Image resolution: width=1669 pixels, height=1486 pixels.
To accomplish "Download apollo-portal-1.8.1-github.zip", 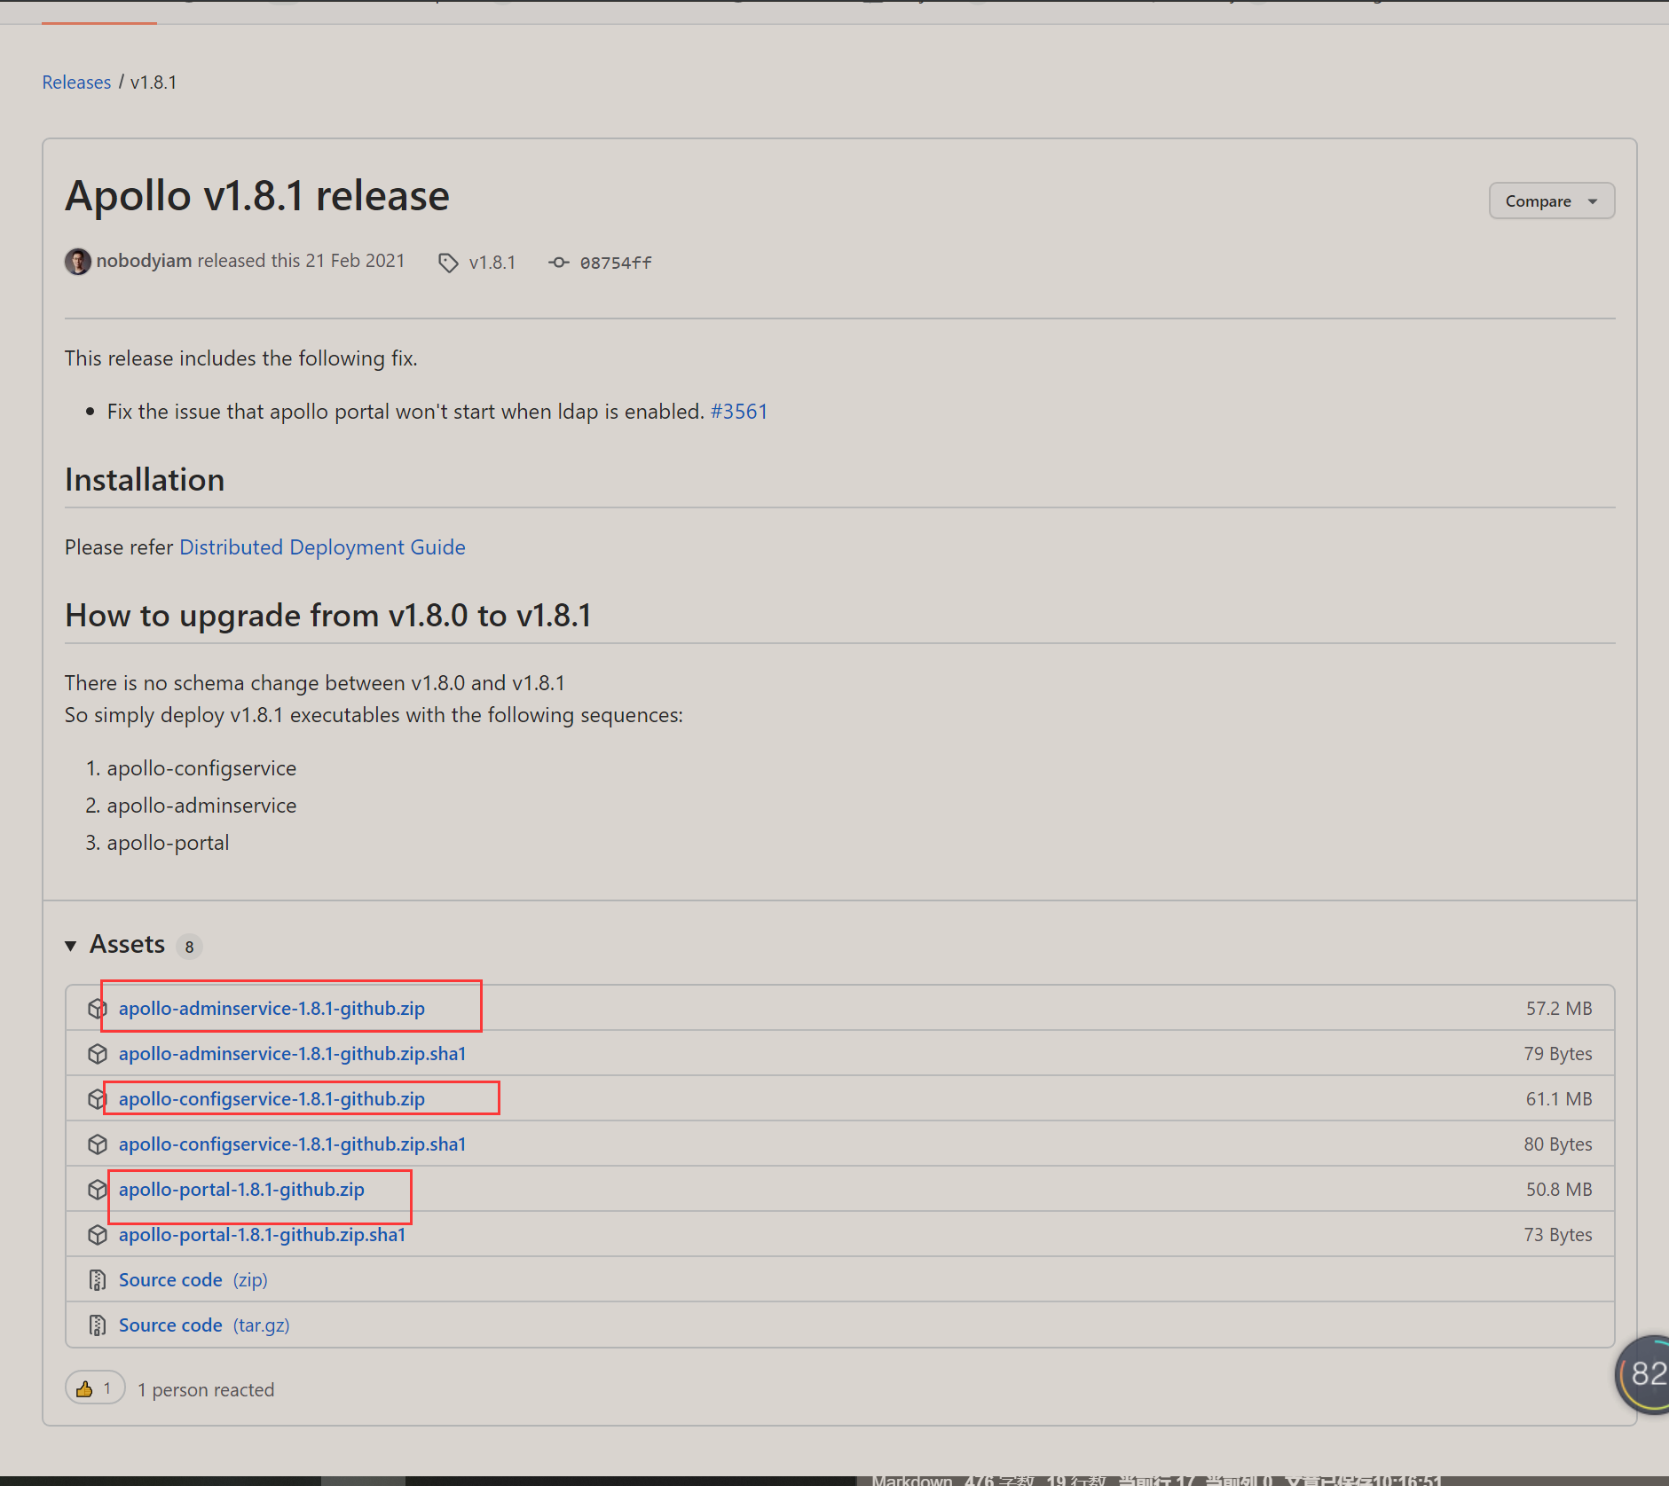I will pos(241,1190).
